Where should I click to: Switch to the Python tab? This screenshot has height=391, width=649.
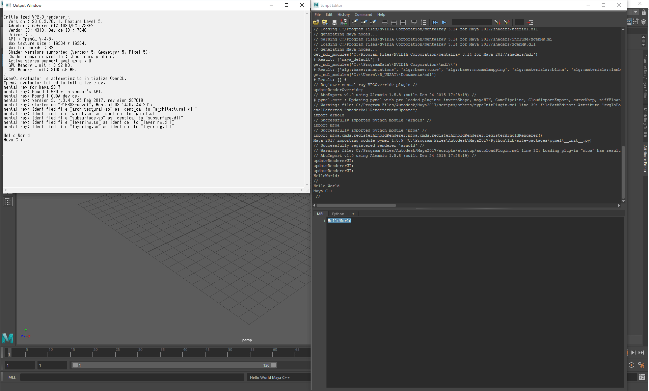click(338, 214)
